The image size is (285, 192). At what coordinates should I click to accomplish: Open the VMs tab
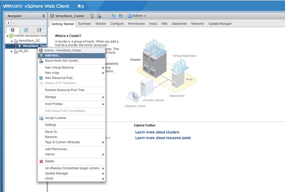tap(164, 23)
